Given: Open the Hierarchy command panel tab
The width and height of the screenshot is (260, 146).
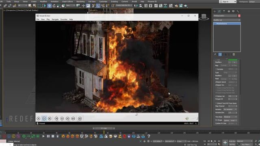Looking at the screenshot, I should coord(224,11).
